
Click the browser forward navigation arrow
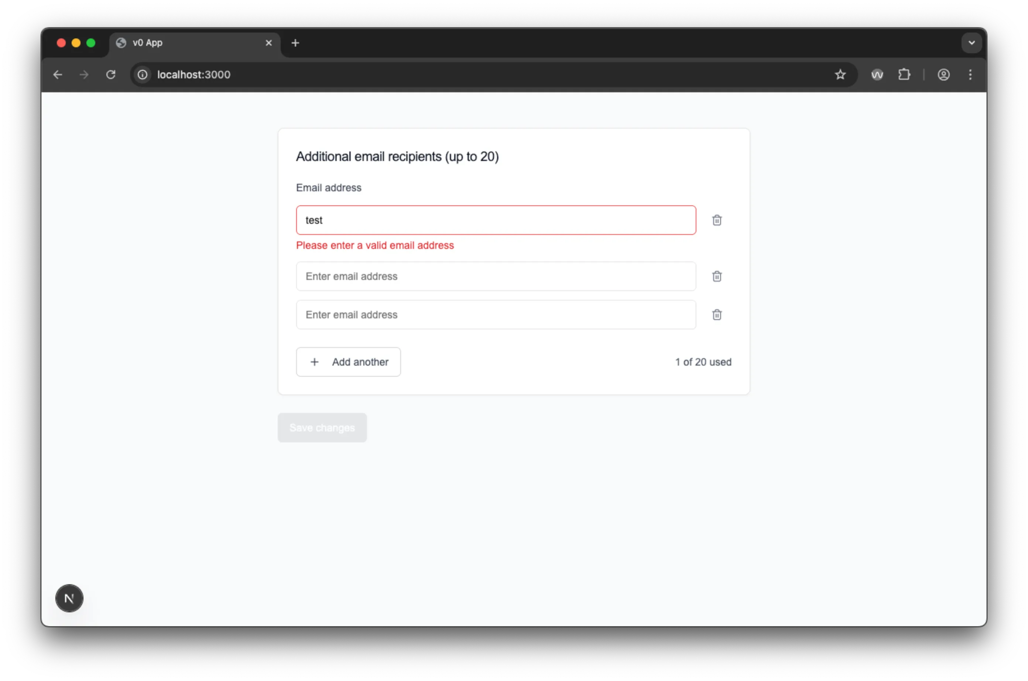pos(83,74)
